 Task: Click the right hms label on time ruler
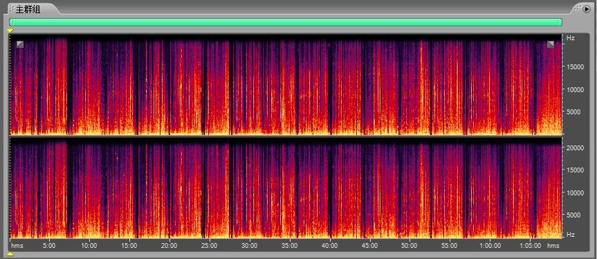click(x=553, y=246)
